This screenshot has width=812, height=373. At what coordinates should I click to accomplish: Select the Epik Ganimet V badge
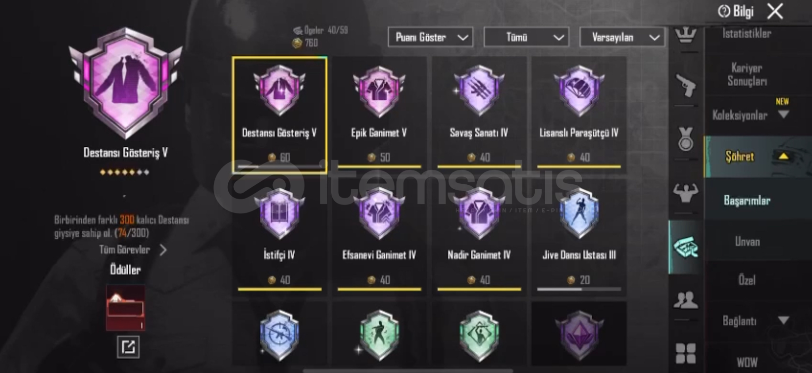379,115
